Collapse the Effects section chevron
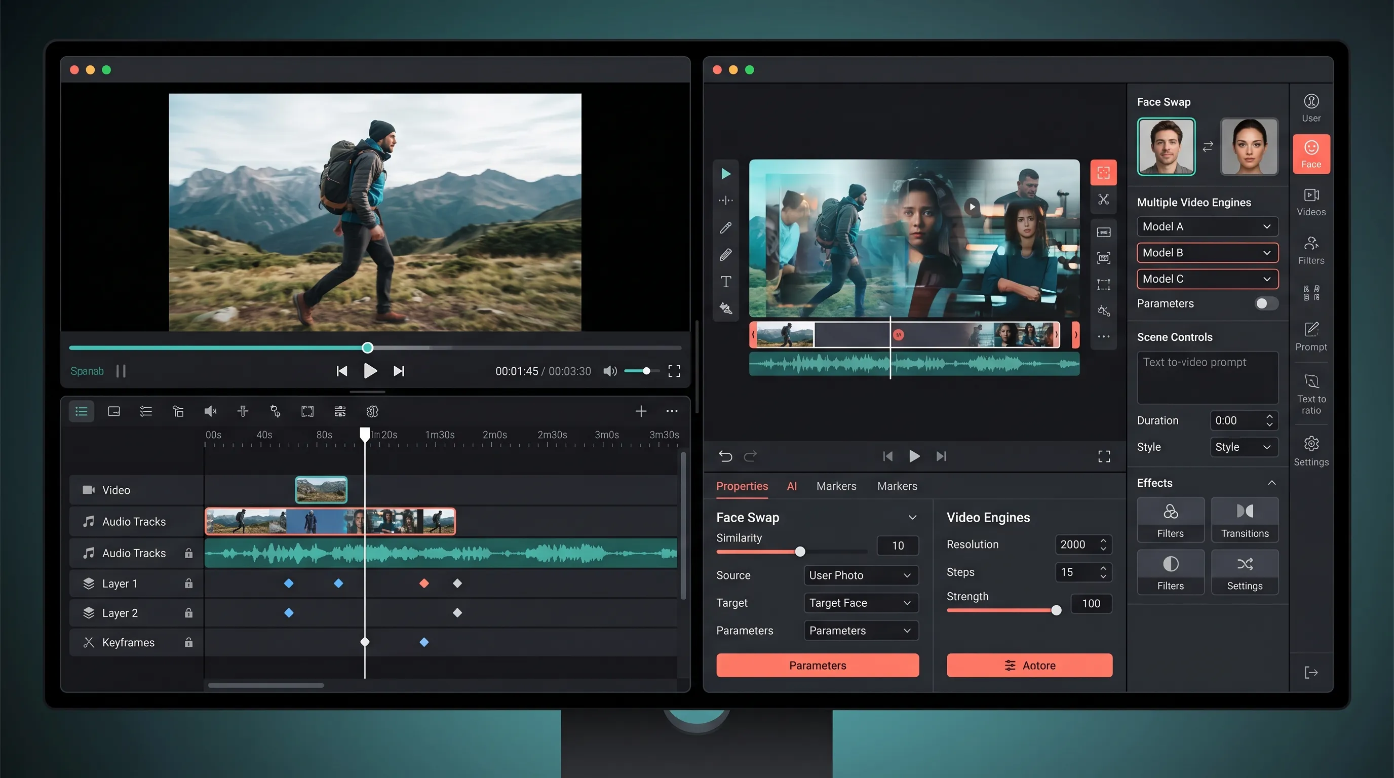This screenshot has height=778, width=1394. tap(1271, 483)
